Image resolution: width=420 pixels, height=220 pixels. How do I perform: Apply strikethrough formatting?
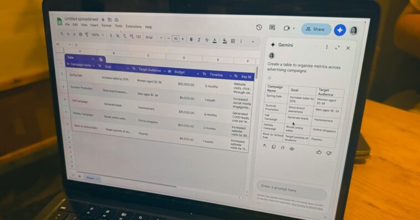[207, 40]
